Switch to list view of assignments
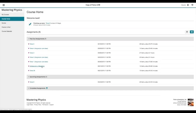Screen dimensions: 196x113 click(x=192, y=32)
